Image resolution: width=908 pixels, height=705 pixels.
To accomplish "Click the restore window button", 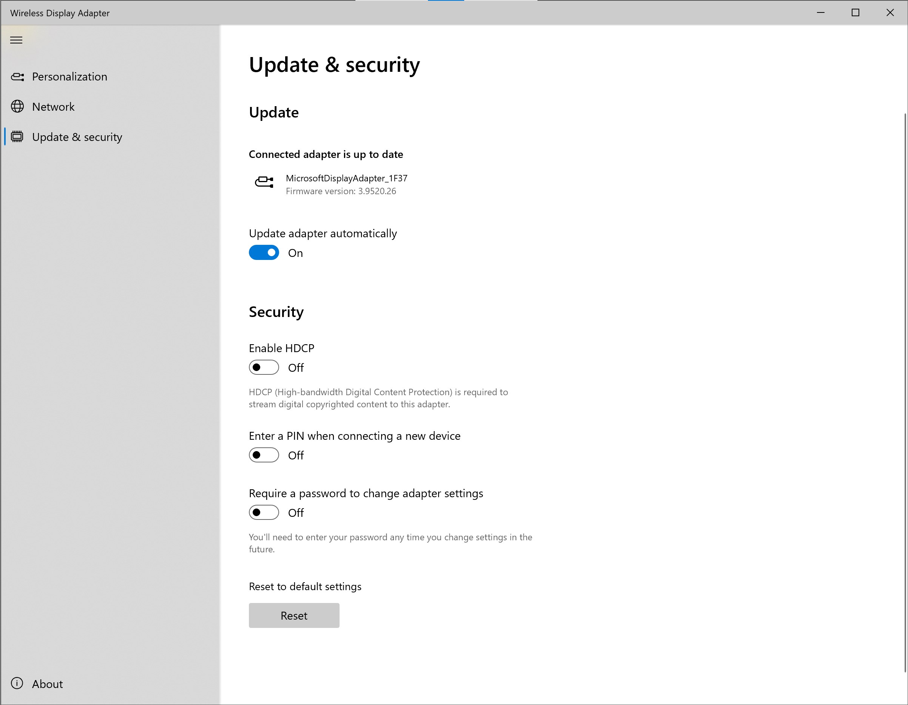I will 855,12.
